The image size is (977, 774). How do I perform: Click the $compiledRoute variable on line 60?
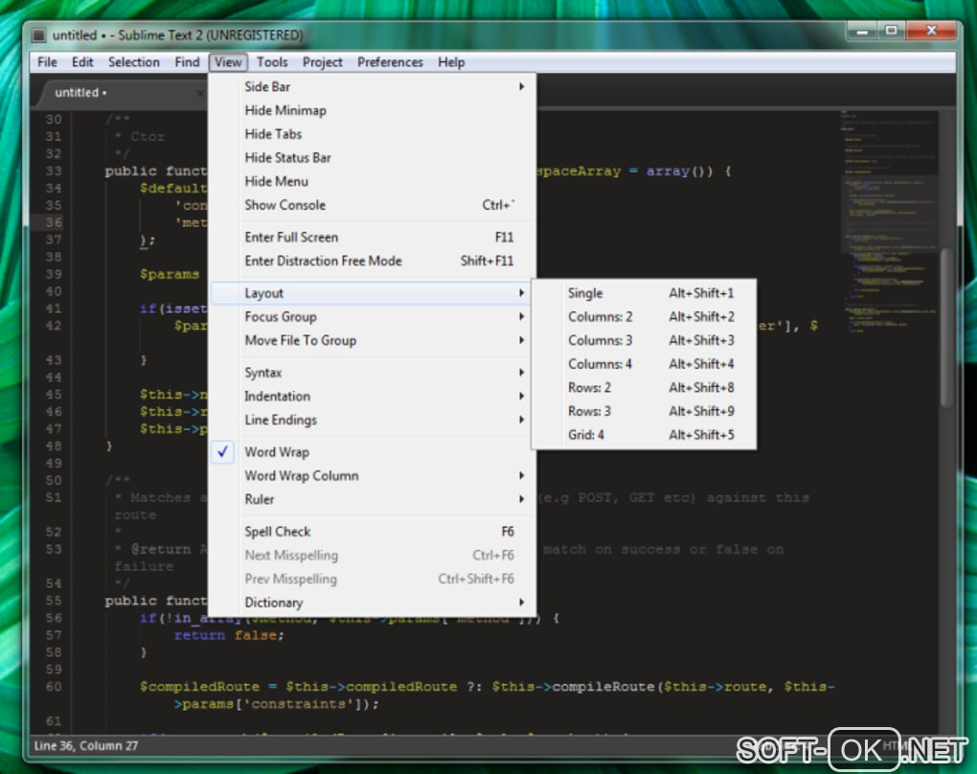pyautogui.click(x=199, y=687)
